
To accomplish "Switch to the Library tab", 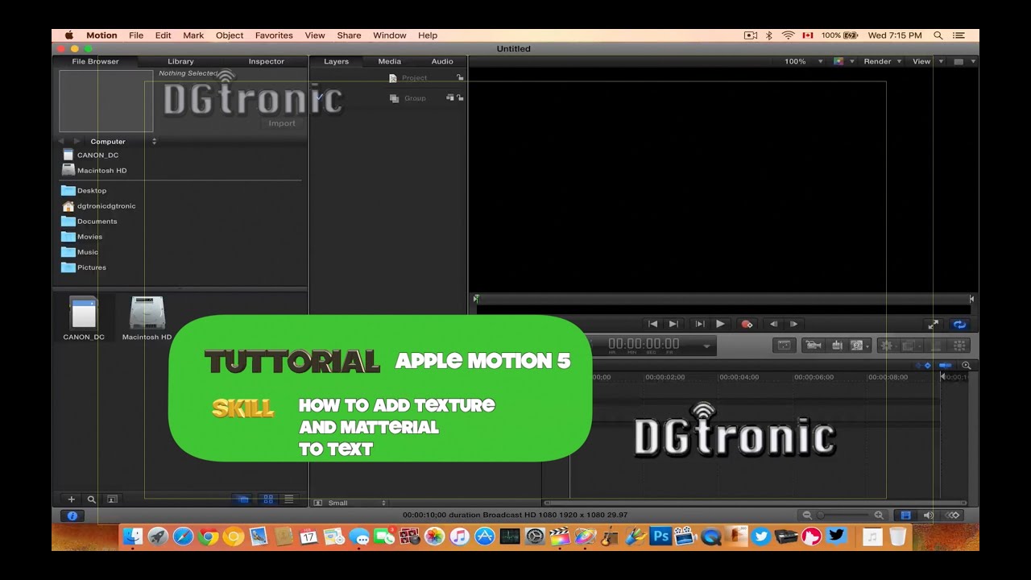I will pyautogui.click(x=180, y=61).
